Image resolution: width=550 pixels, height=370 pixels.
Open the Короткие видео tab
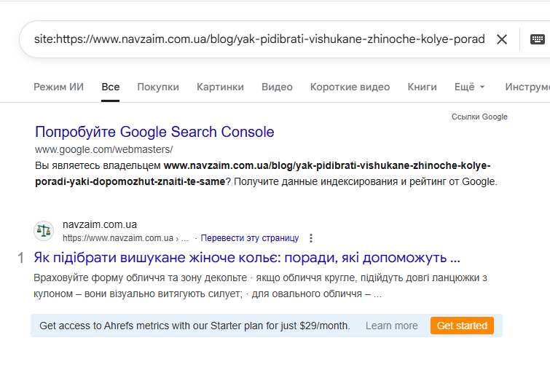350,87
